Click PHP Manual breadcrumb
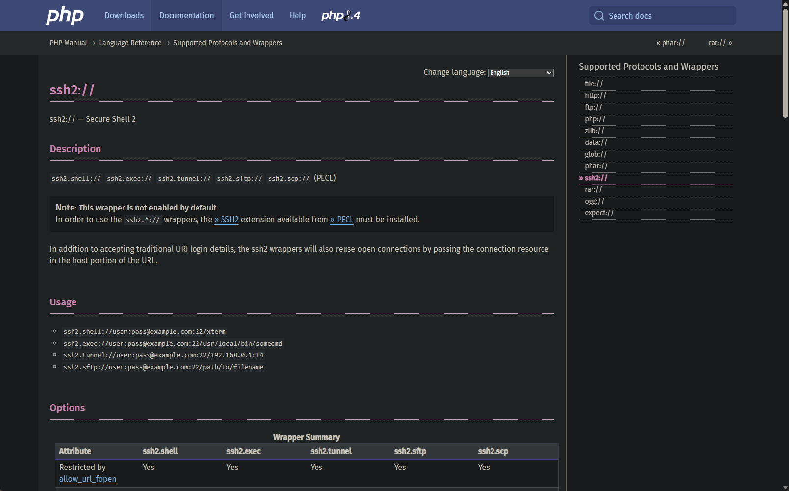Screen dimensions: 789x491 68,43
